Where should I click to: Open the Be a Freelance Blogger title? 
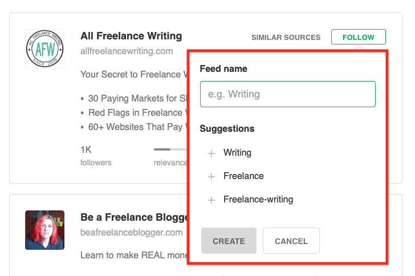(134, 217)
